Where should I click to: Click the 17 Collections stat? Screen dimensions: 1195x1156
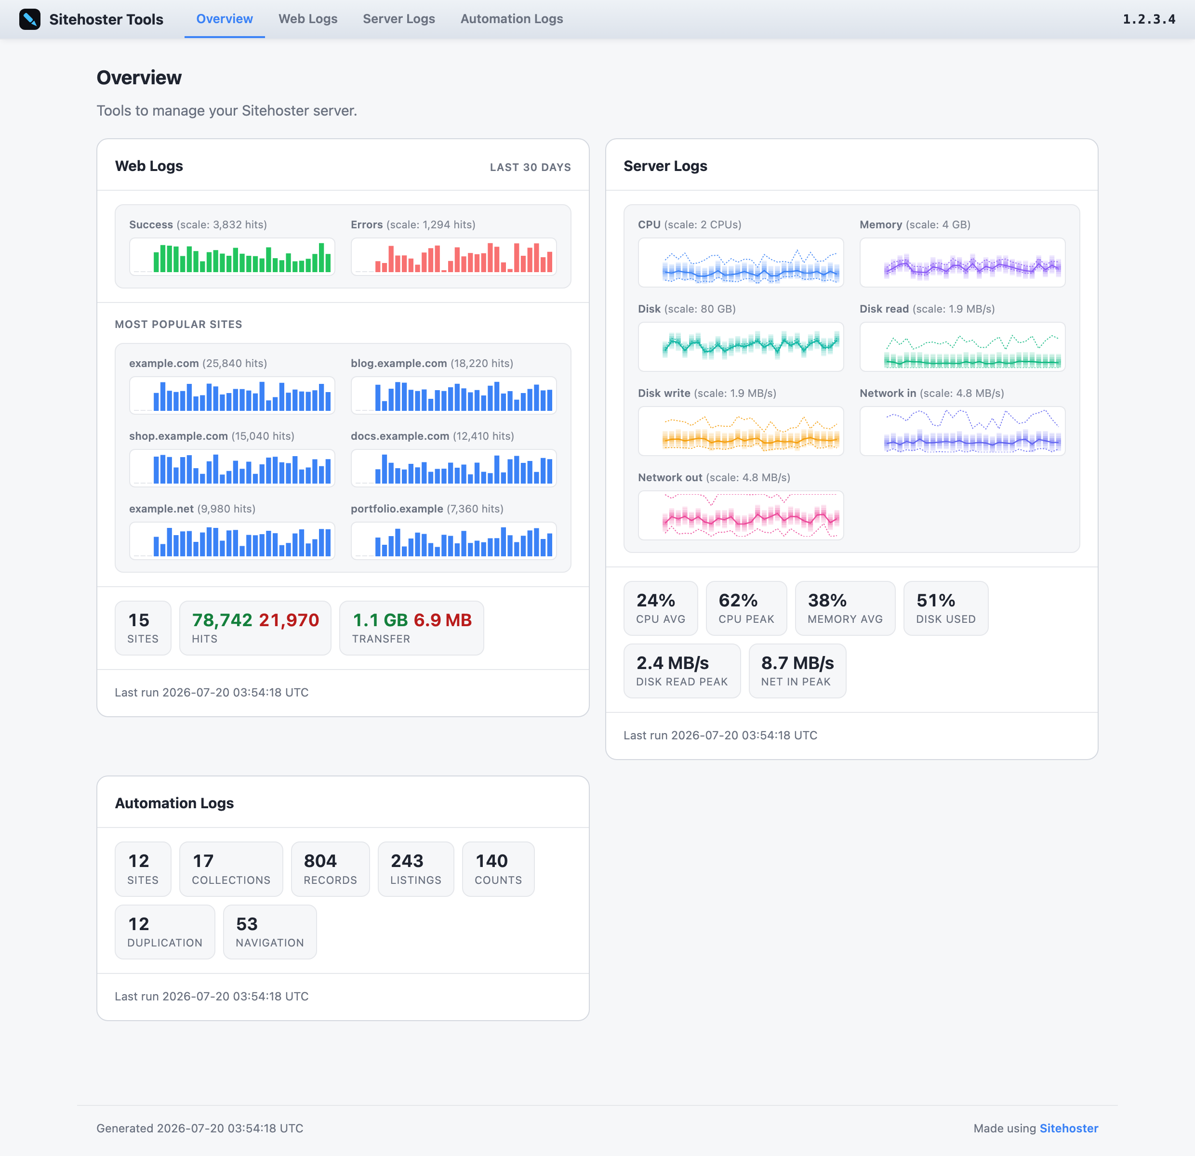click(231, 869)
